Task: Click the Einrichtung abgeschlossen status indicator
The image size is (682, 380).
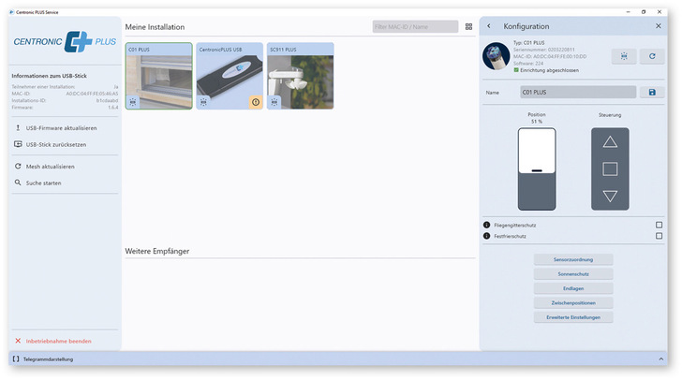Action: click(546, 70)
